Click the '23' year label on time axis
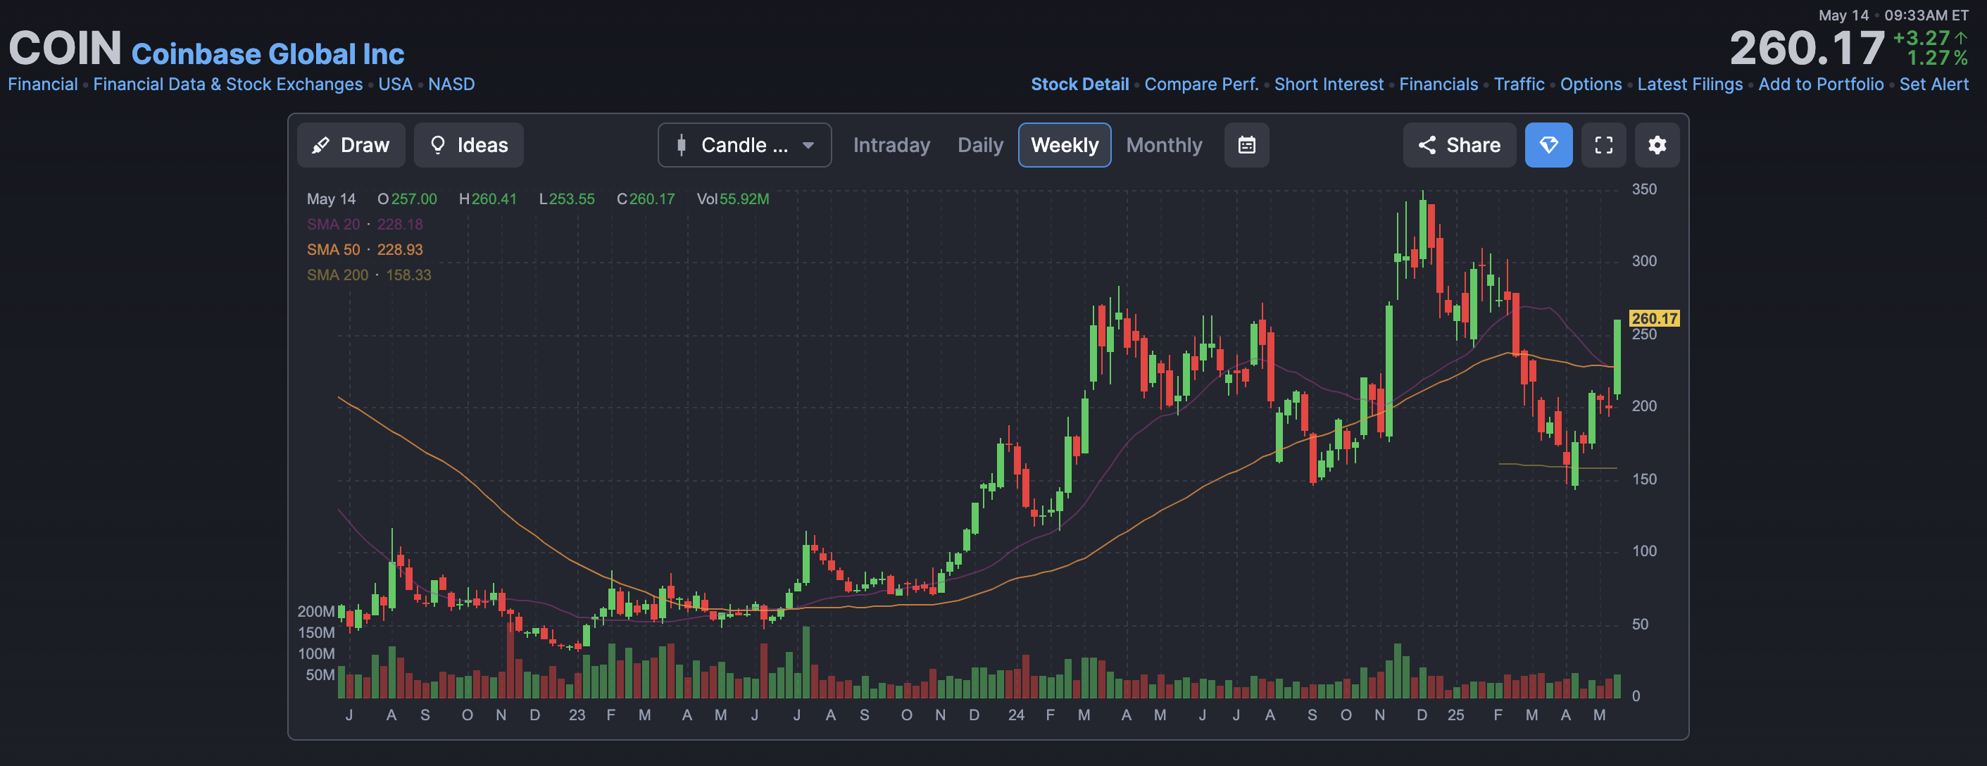This screenshot has width=1987, height=766. [577, 715]
